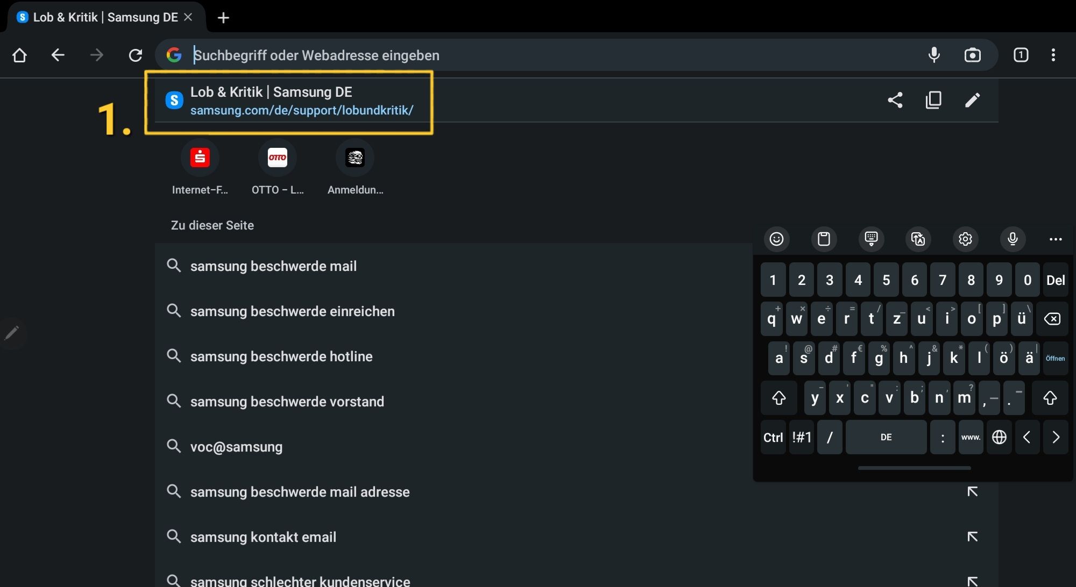The height and width of the screenshot is (587, 1076).
Task: Move cursor right with arrow key
Action: 1056,438
